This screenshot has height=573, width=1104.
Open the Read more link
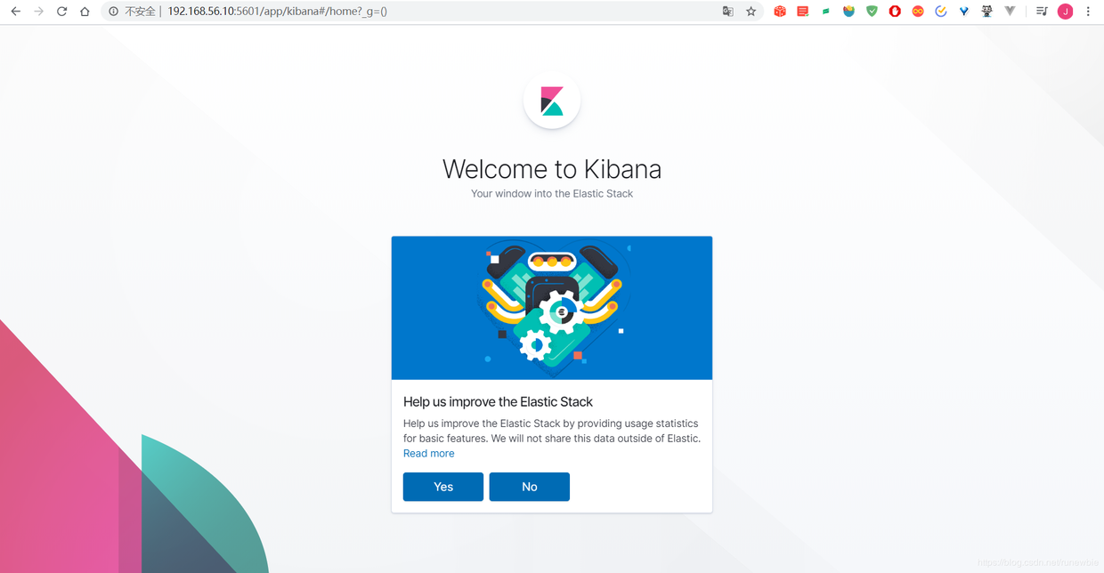[x=429, y=454]
